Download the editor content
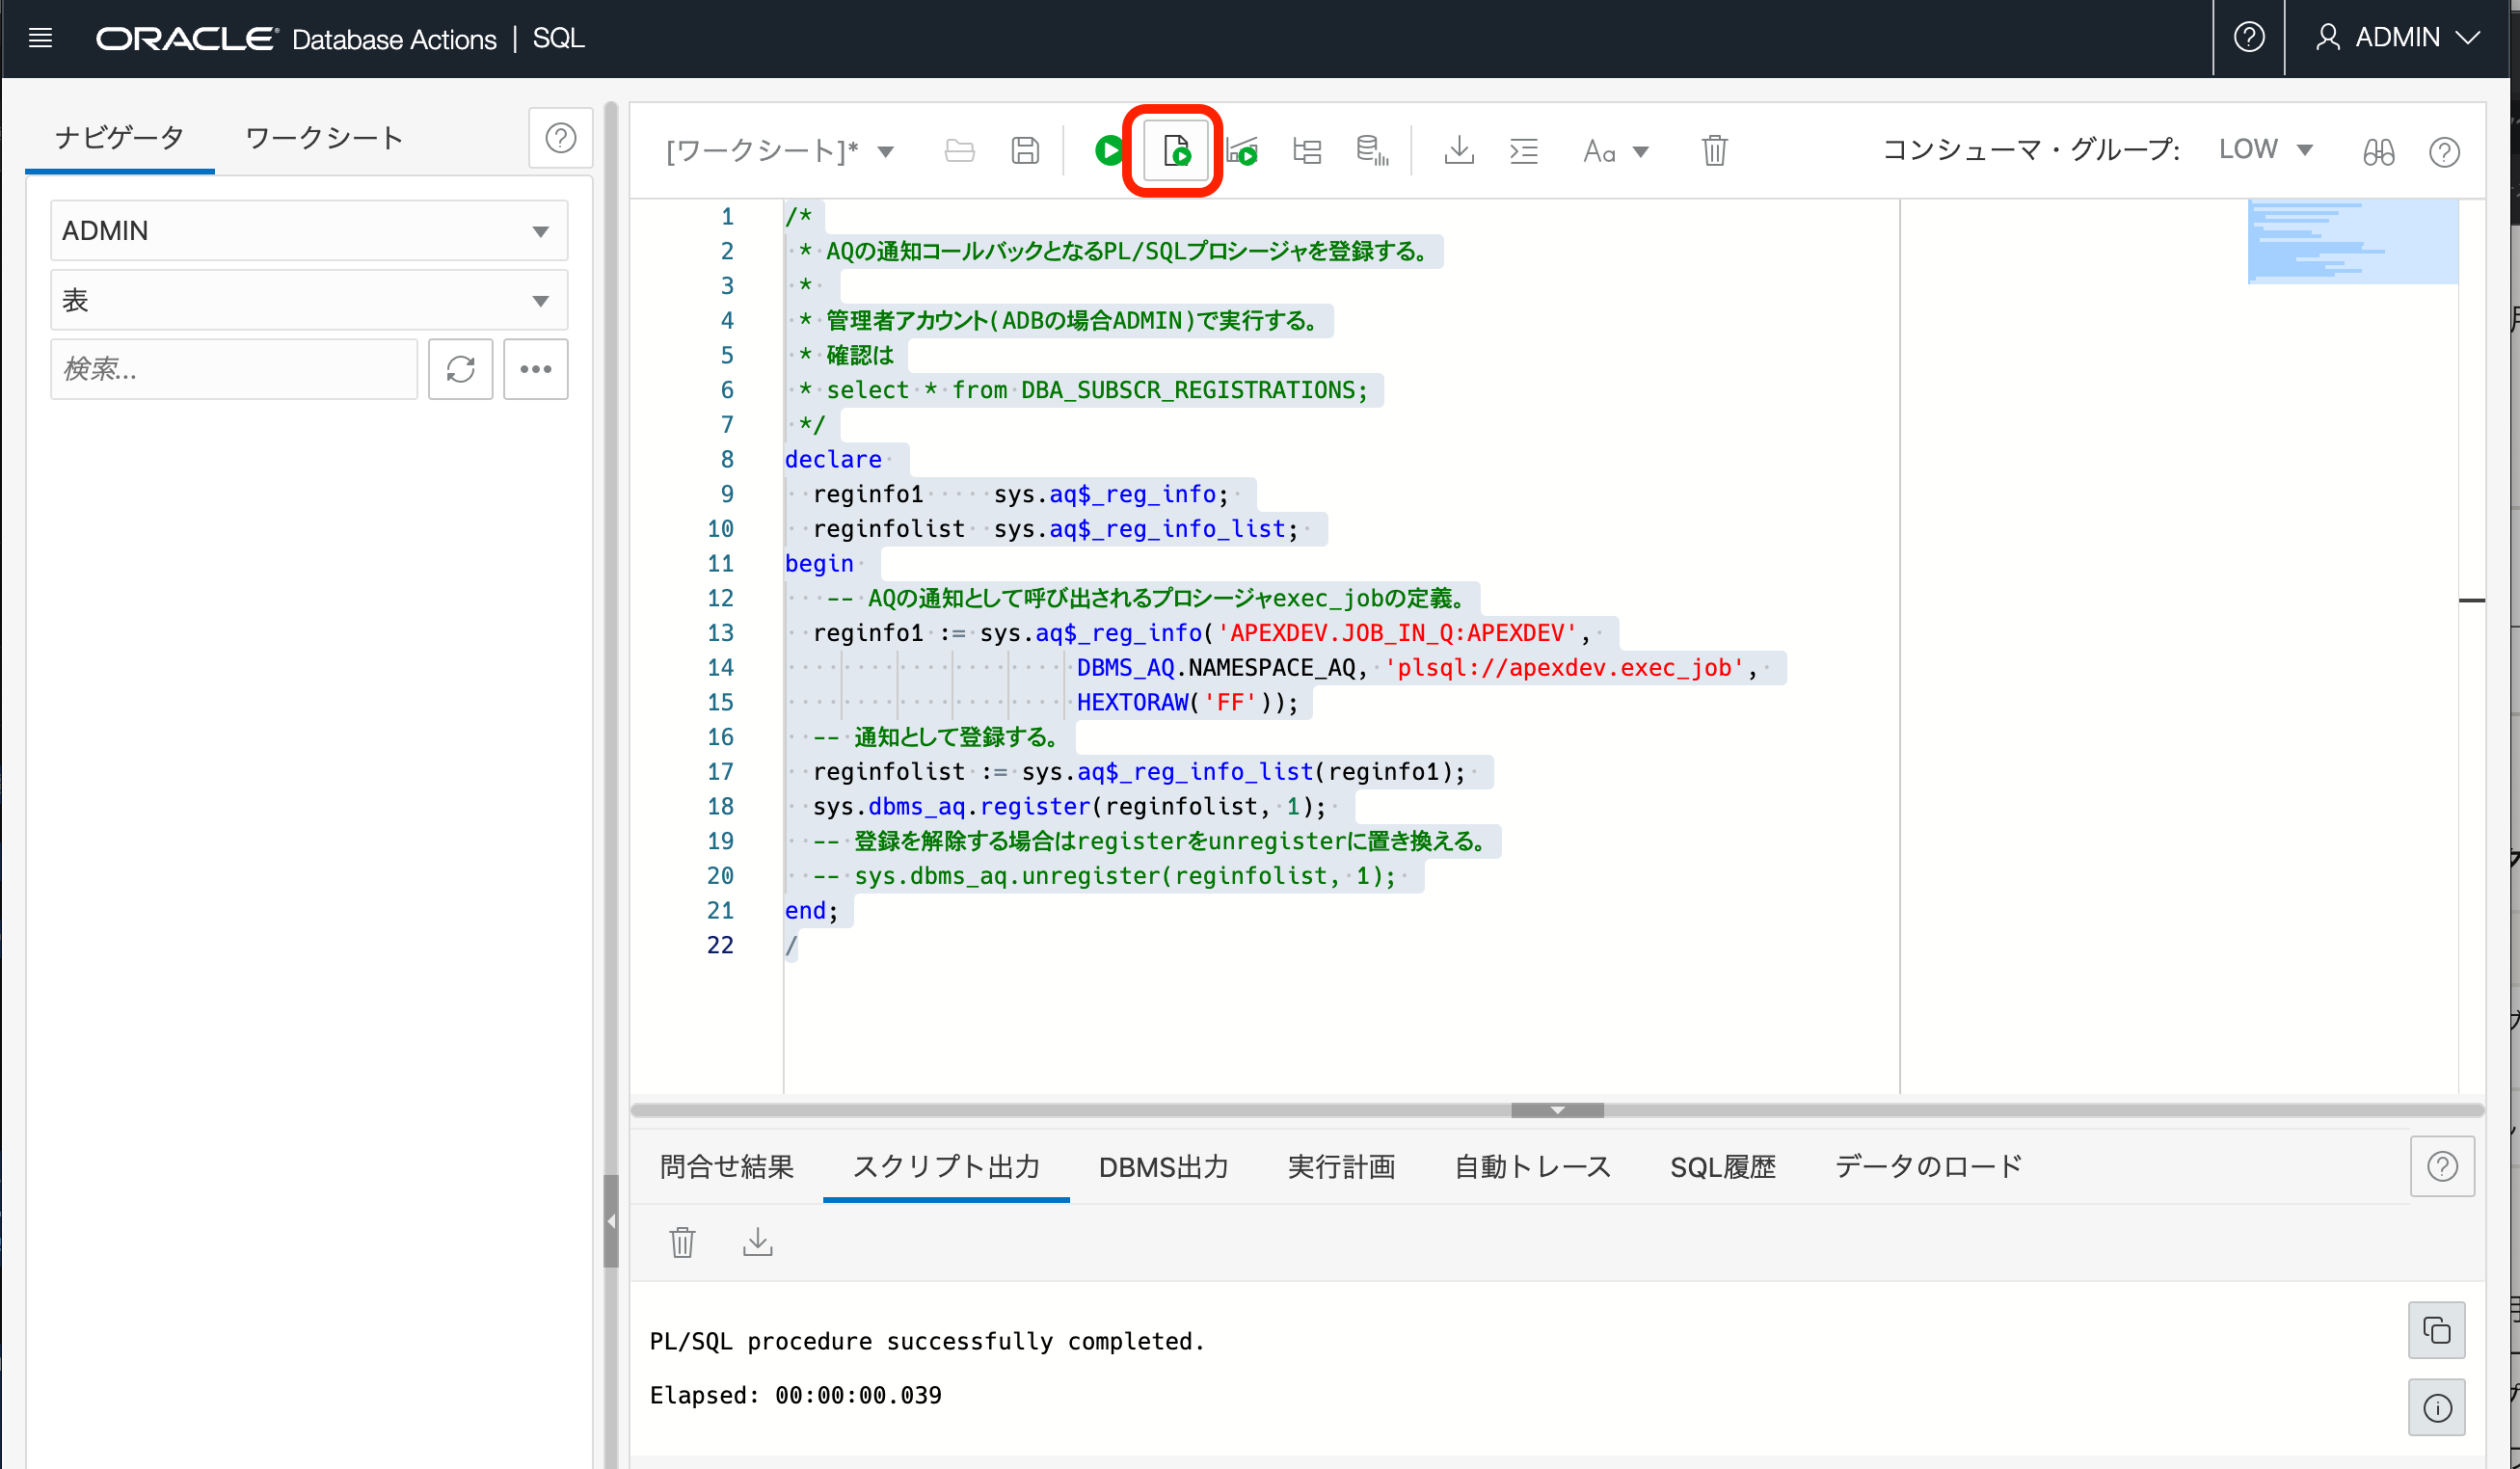 click(1459, 151)
